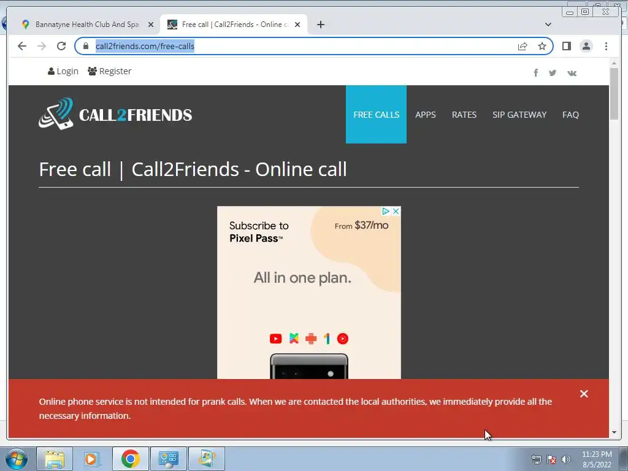Switch to Chrome taskbar button

[130, 459]
